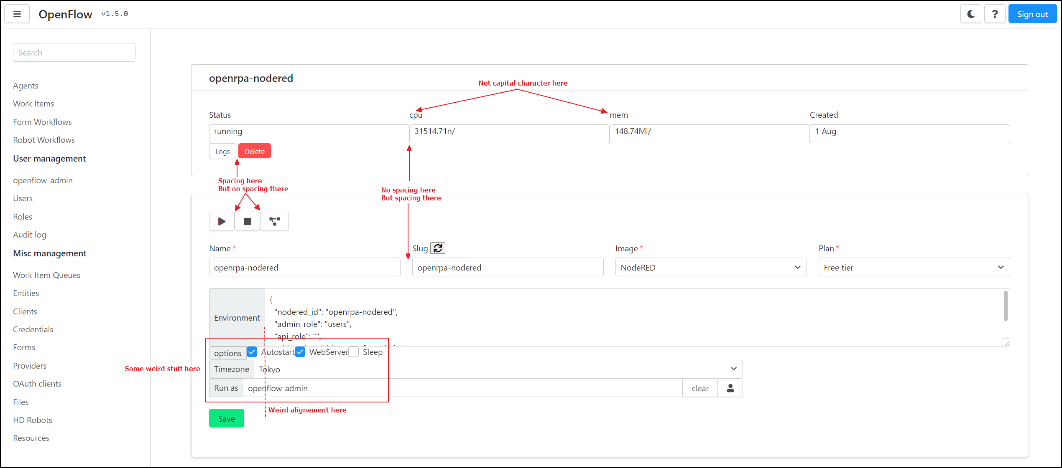Edit the Slug input field
The height and width of the screenshot is (468, 1062).
click(508, 267)
